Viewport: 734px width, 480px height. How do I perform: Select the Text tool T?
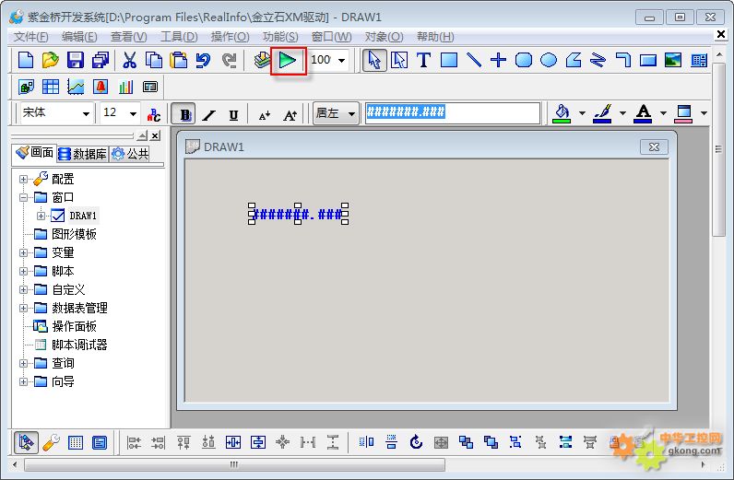click(x=423, y=61)
